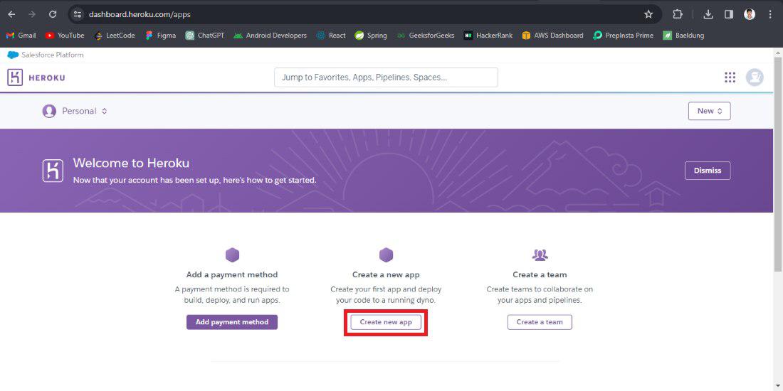Click the Salesforce Platform link
The height and width of the screenshot is (391, 783).
click(46, 55)
